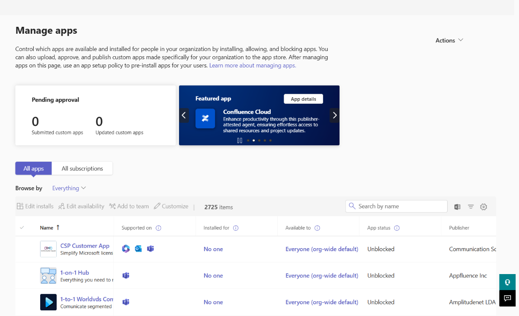Image resolution: width=519 pixels, height=316 pixels.
Task: Open info icon beside Available to
Action: pyautogui.click(x=317, y=228)
